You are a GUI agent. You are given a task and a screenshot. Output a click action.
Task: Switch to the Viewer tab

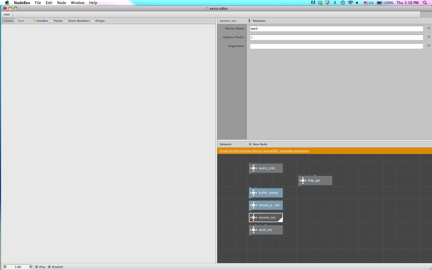[x=8, y=21]
